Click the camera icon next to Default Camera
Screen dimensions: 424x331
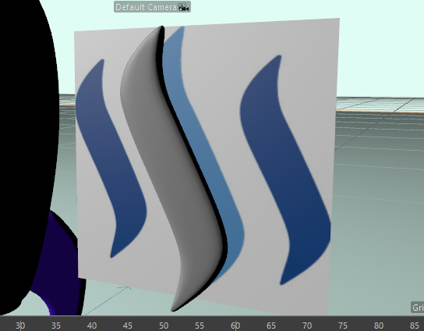click(184, 7)
